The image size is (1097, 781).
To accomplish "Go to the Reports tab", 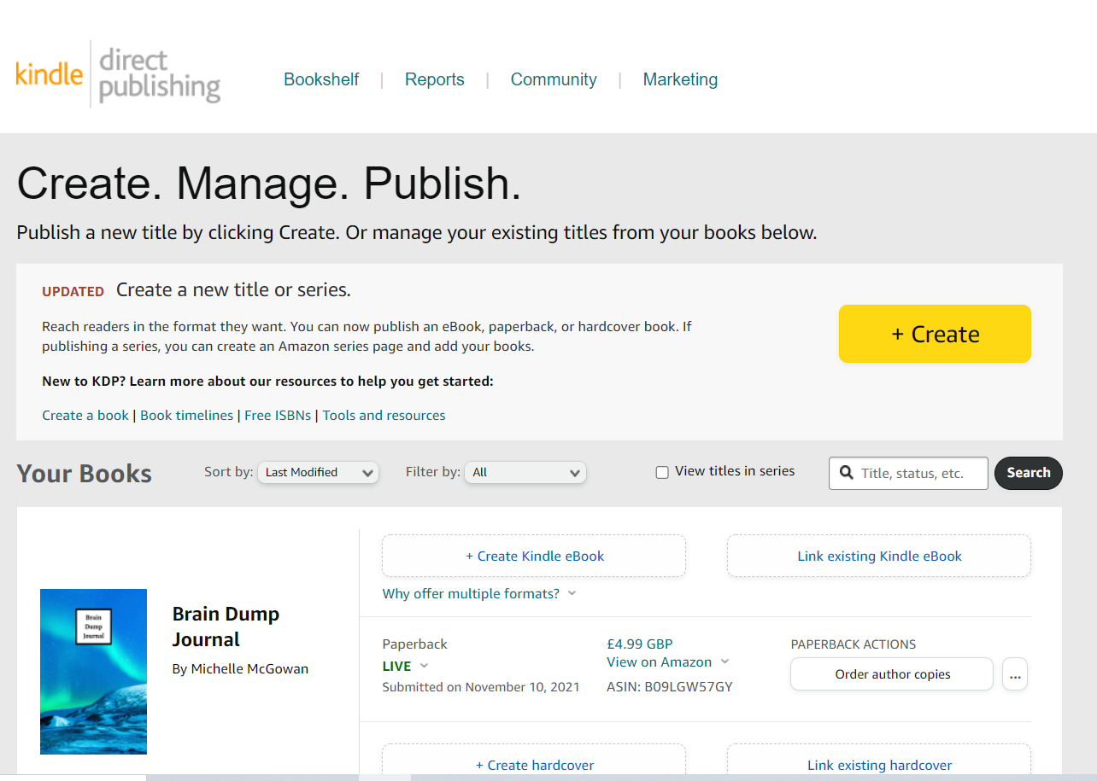I will [x=435, y=79].
